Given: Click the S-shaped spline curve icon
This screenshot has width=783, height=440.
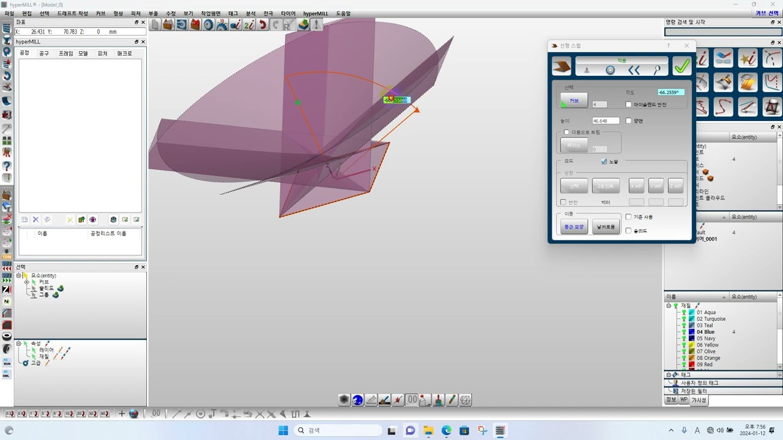Looking at the screenshot, I should (724, 107).
